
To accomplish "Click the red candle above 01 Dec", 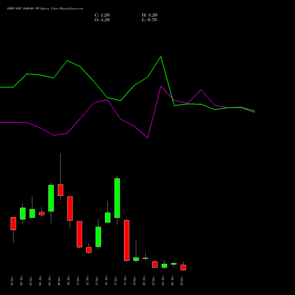I will click(x=14, y=224).
